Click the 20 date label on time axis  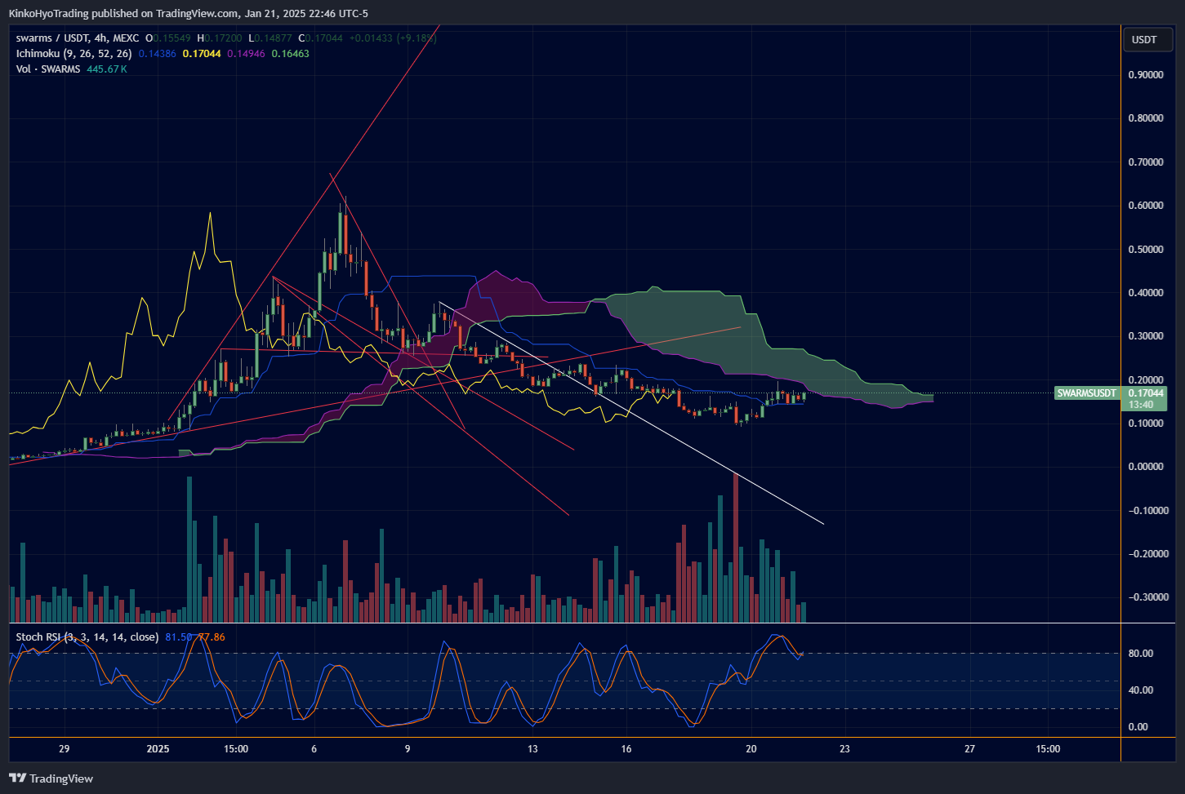coord(751,749)
